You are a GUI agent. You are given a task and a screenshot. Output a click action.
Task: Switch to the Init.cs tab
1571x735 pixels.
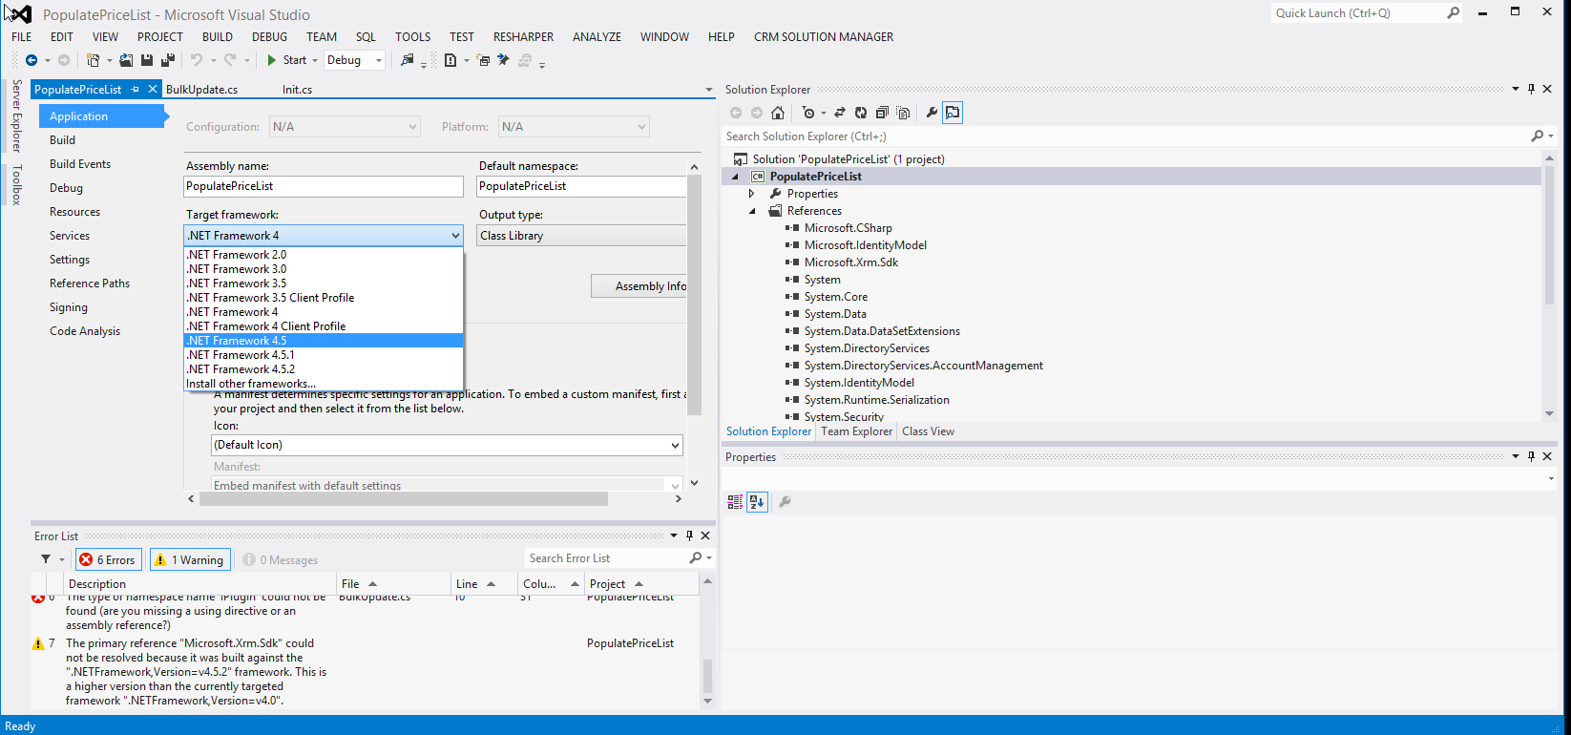pyautogui.click(x=297, y=89)
